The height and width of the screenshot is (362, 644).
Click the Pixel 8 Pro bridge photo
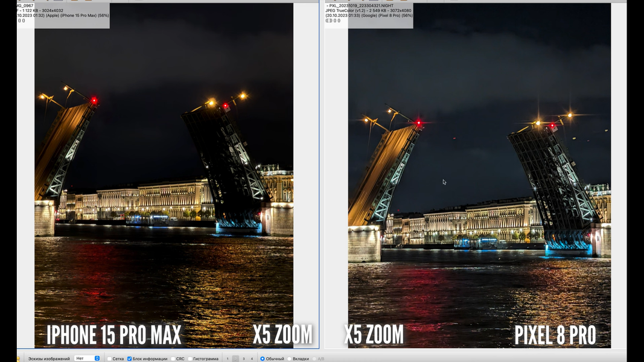479,176
